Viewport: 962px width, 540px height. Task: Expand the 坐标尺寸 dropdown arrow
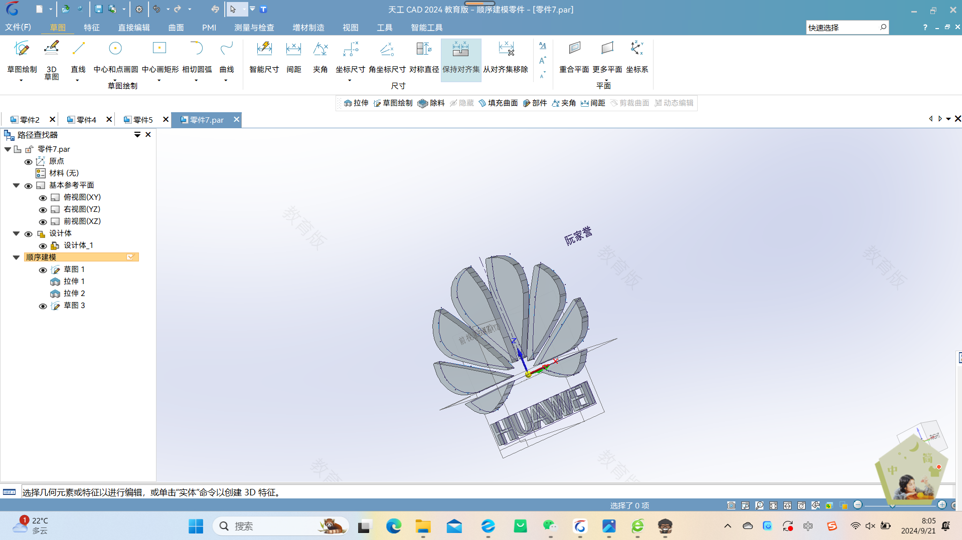[x=350, y=81]
